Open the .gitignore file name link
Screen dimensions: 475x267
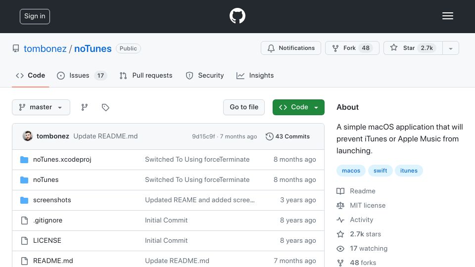(47, 221)
